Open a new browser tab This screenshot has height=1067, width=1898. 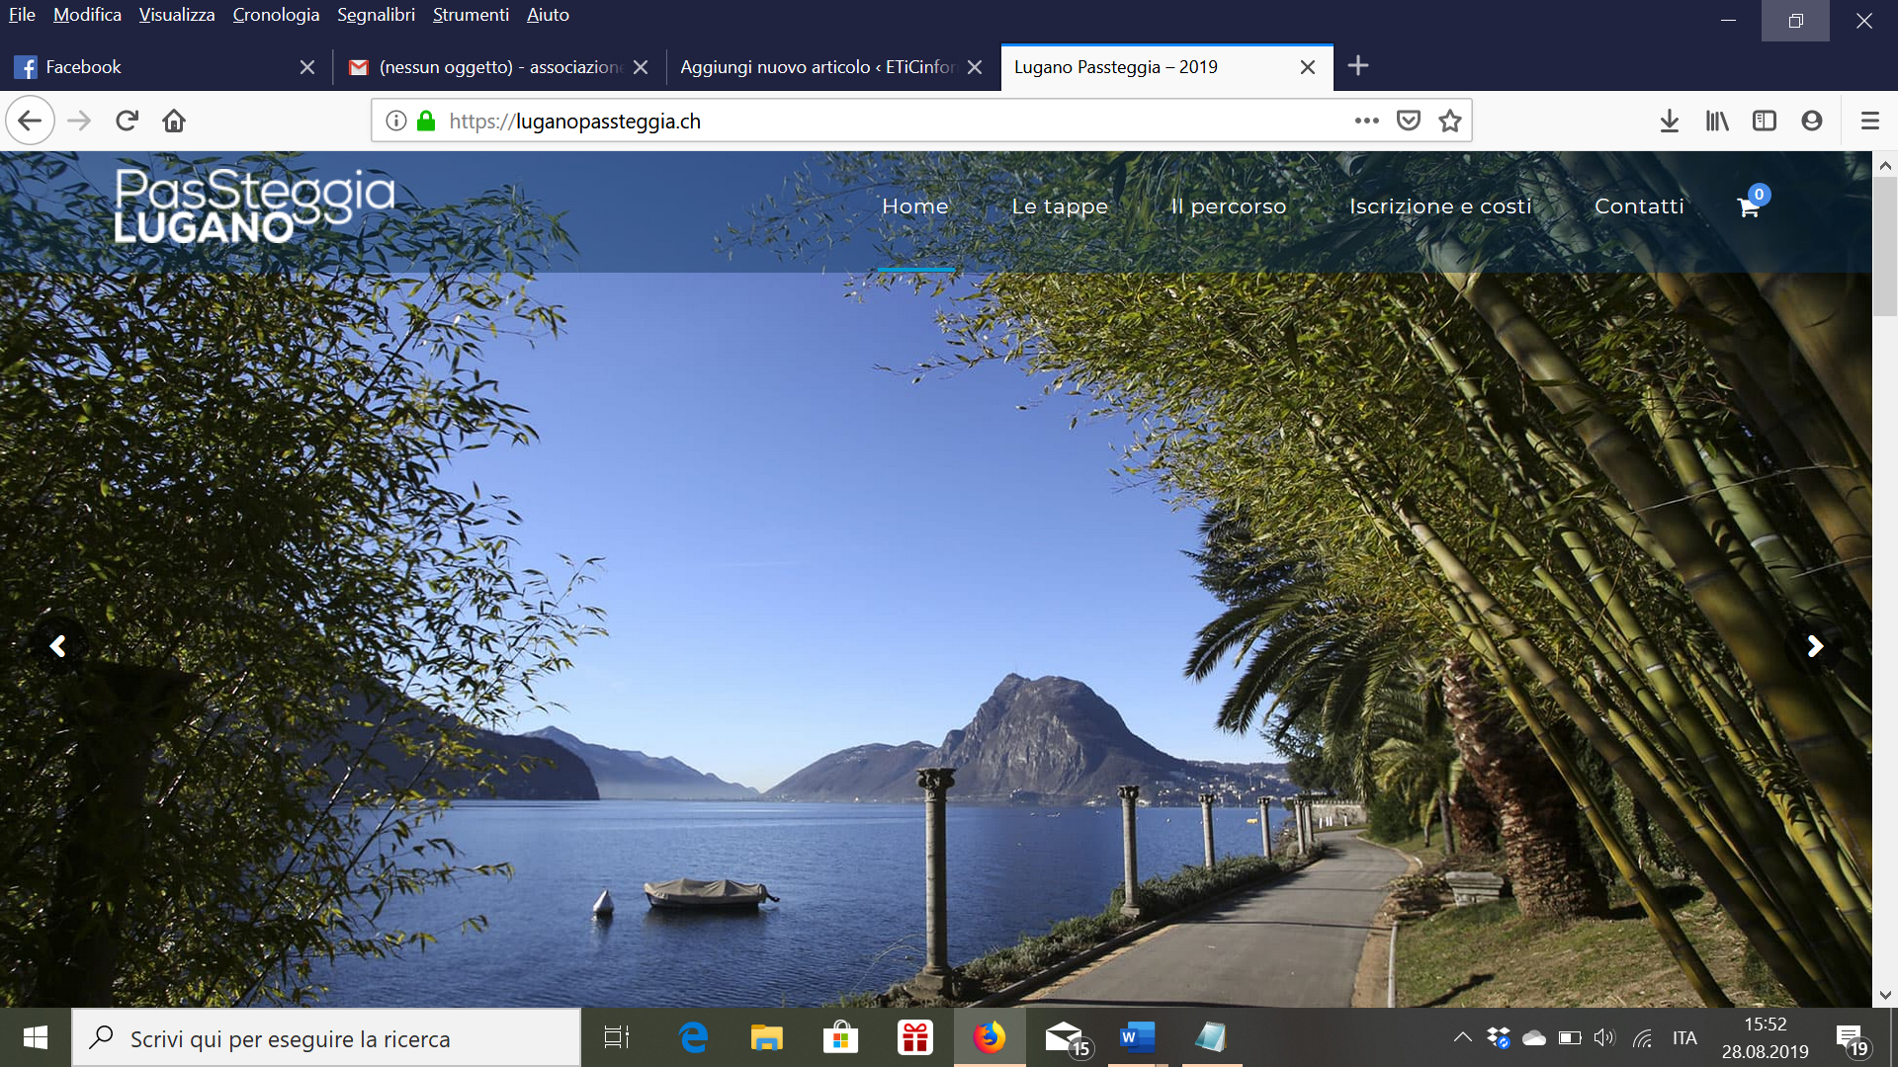(x=1358, y=66)
